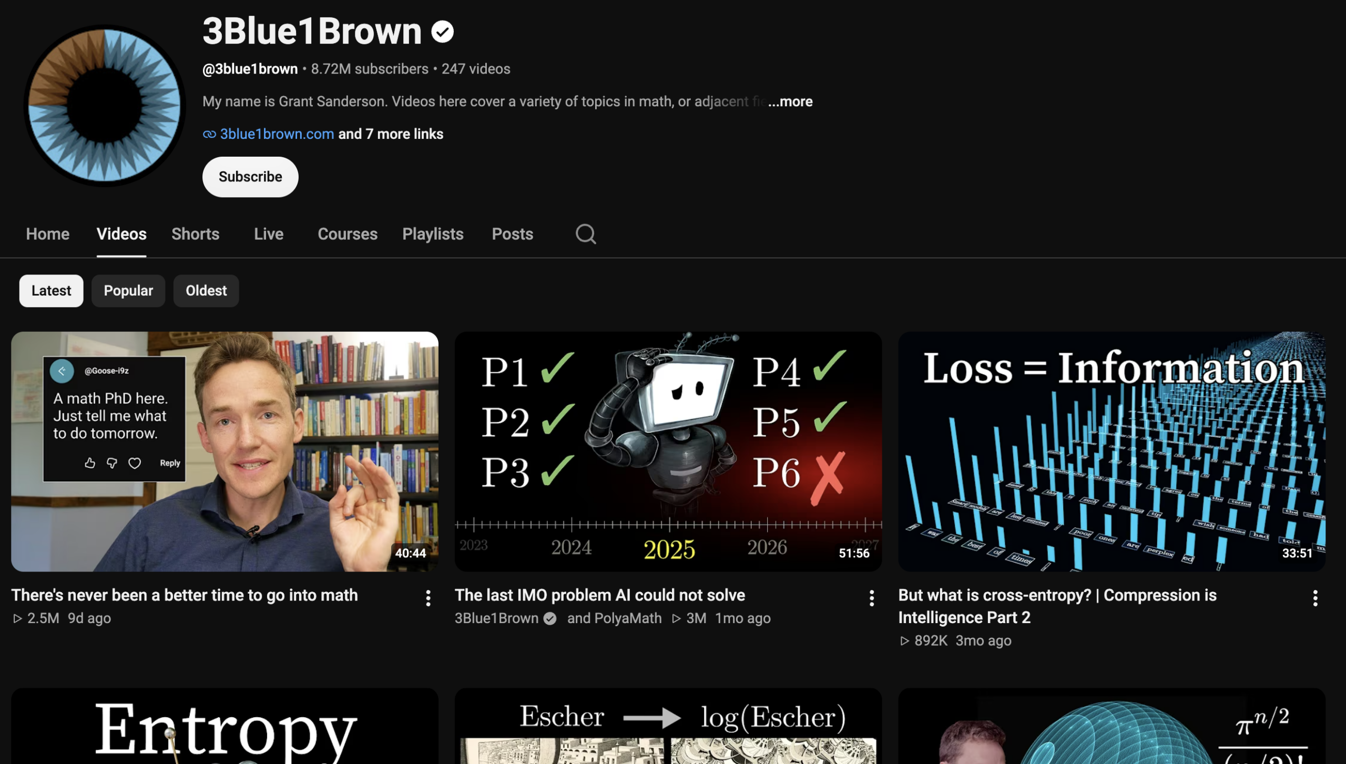
Task: Open the 3blue1brown.com link
Action: 277,134
